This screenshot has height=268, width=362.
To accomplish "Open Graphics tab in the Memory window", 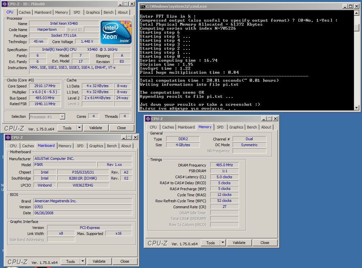I will pos(236,127).
